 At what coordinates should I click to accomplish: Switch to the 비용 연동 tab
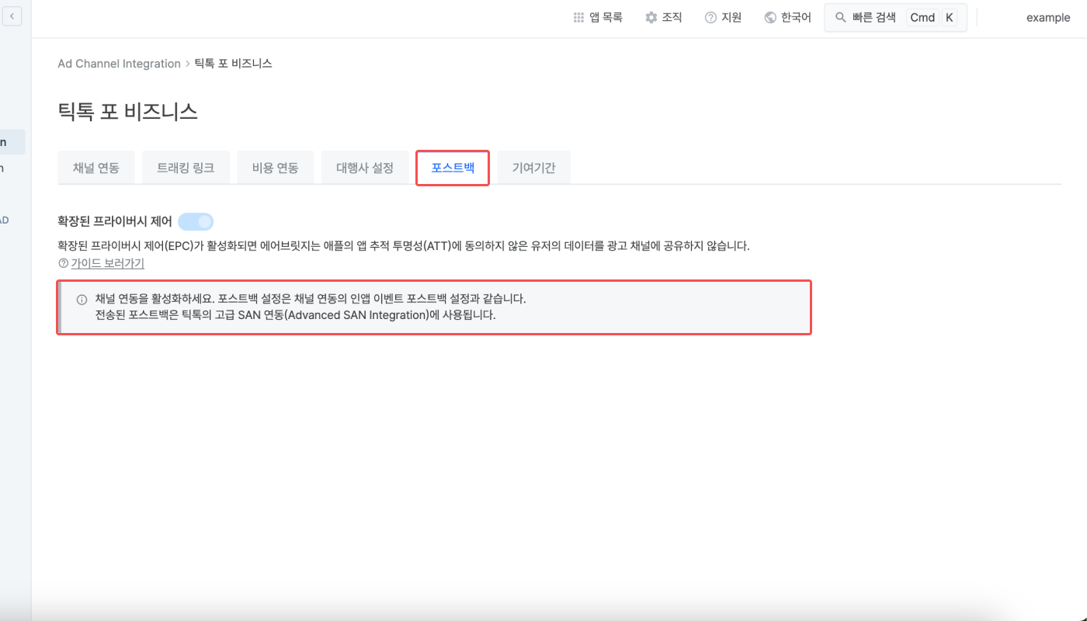tap(276, 167)
